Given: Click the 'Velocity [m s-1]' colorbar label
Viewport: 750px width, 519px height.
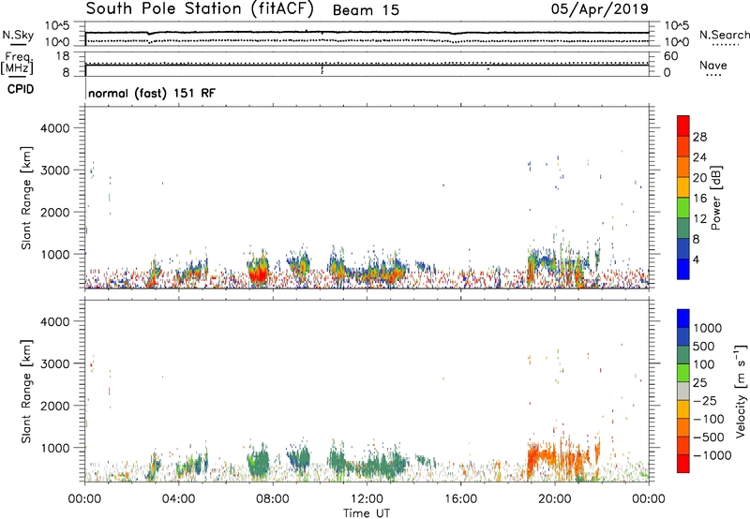Looking at the screenshot, I should click(742, 391).
